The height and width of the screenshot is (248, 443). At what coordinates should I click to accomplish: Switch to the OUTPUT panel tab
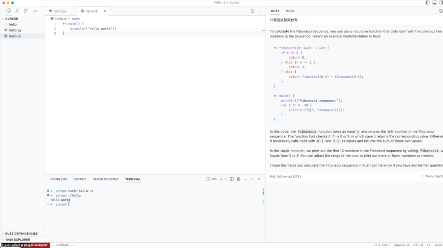[x=80, y=179]
